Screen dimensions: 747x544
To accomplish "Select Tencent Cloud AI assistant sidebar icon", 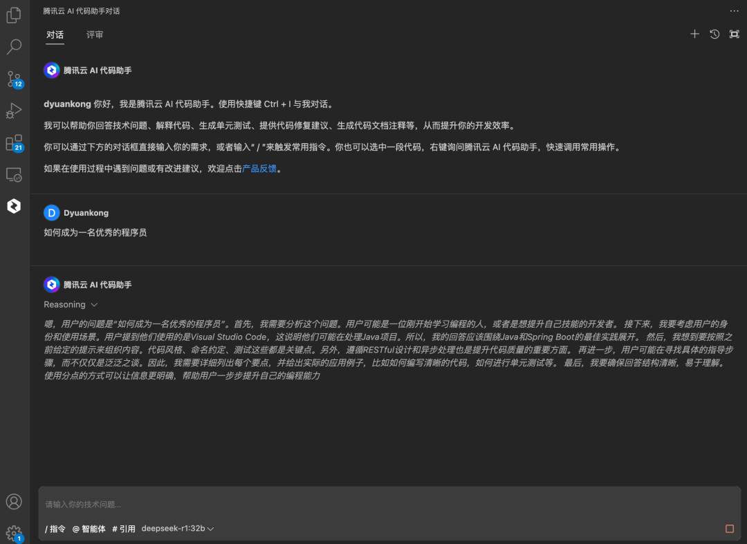I will coord(14,205).
